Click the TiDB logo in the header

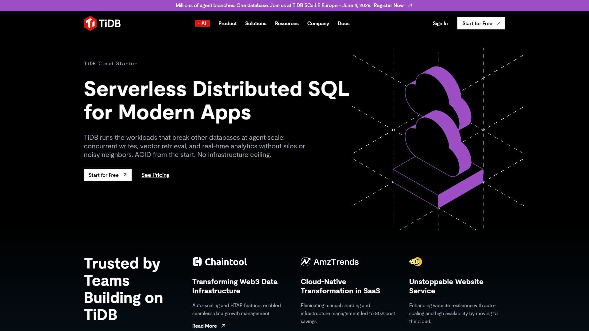tap(102, 23)
